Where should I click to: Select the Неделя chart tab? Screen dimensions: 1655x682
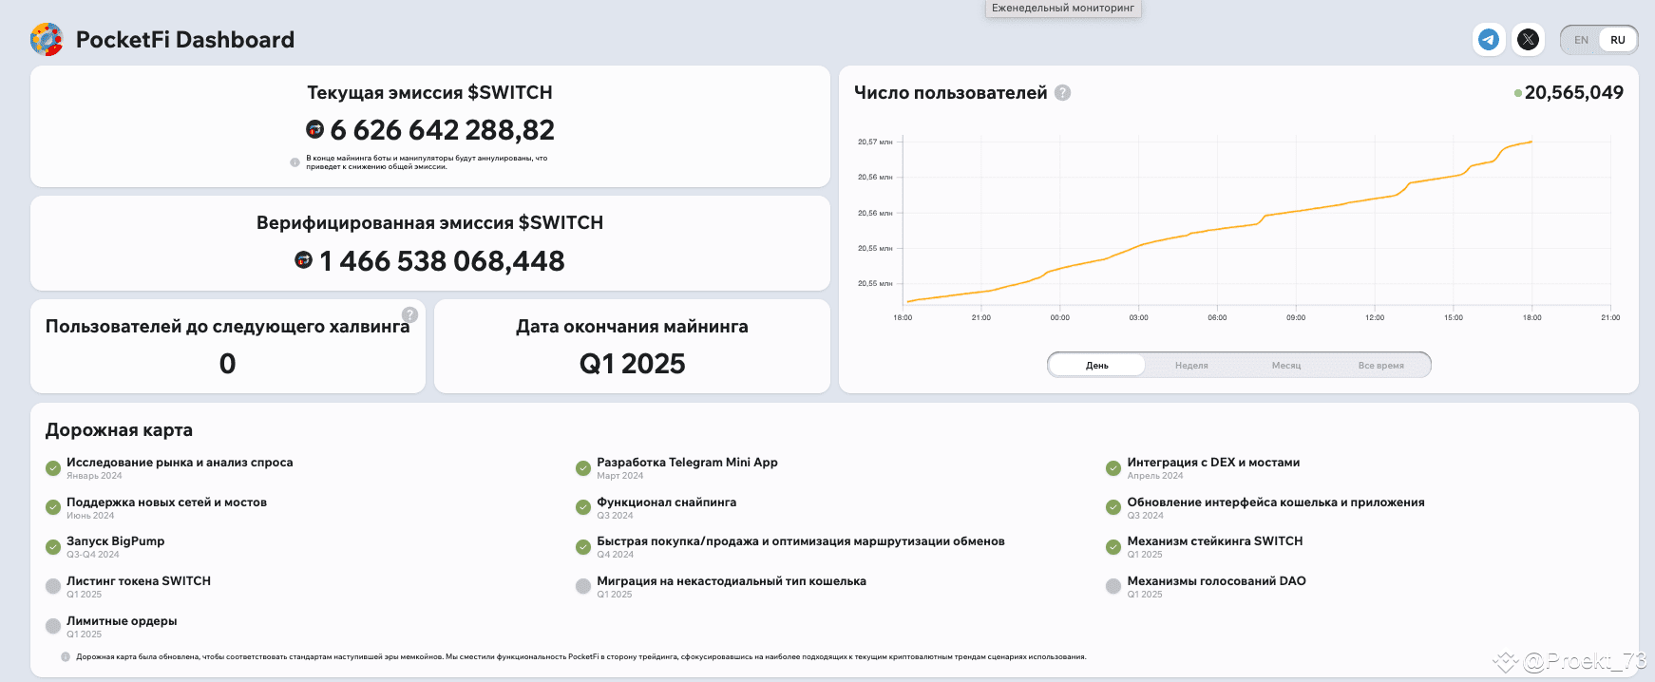(1191, 366)
